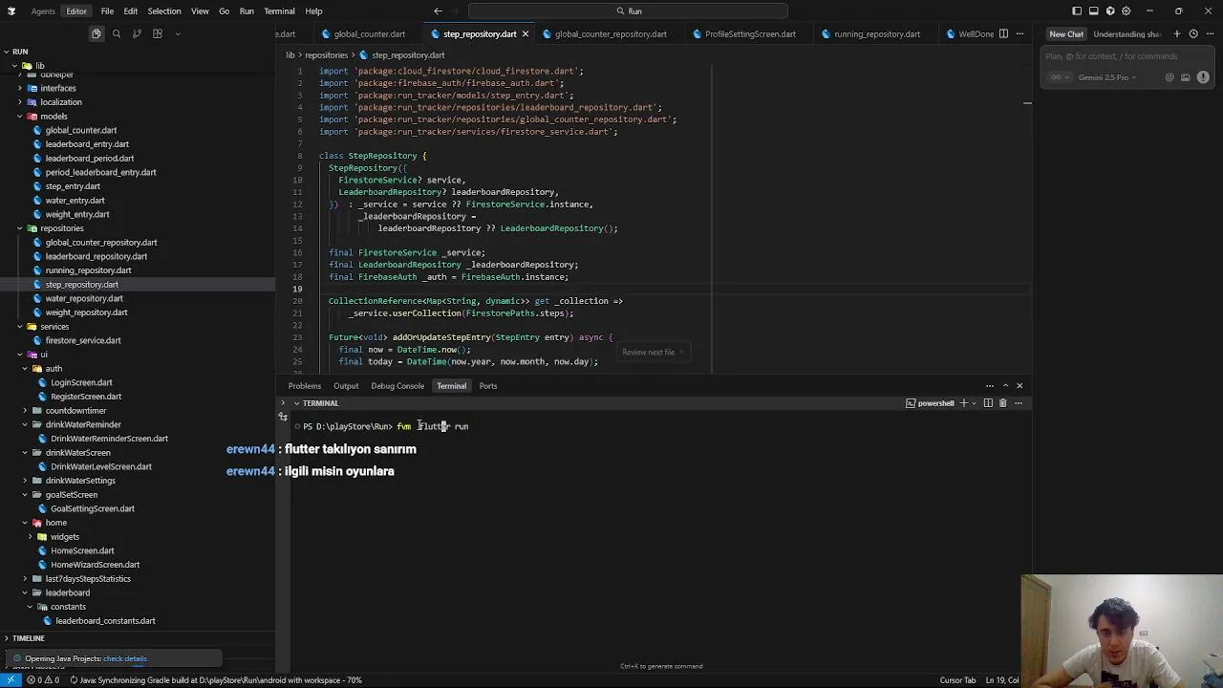Toggle the bottom panel layout icon
The image size is (1223, 688).
pos(1093,11)
